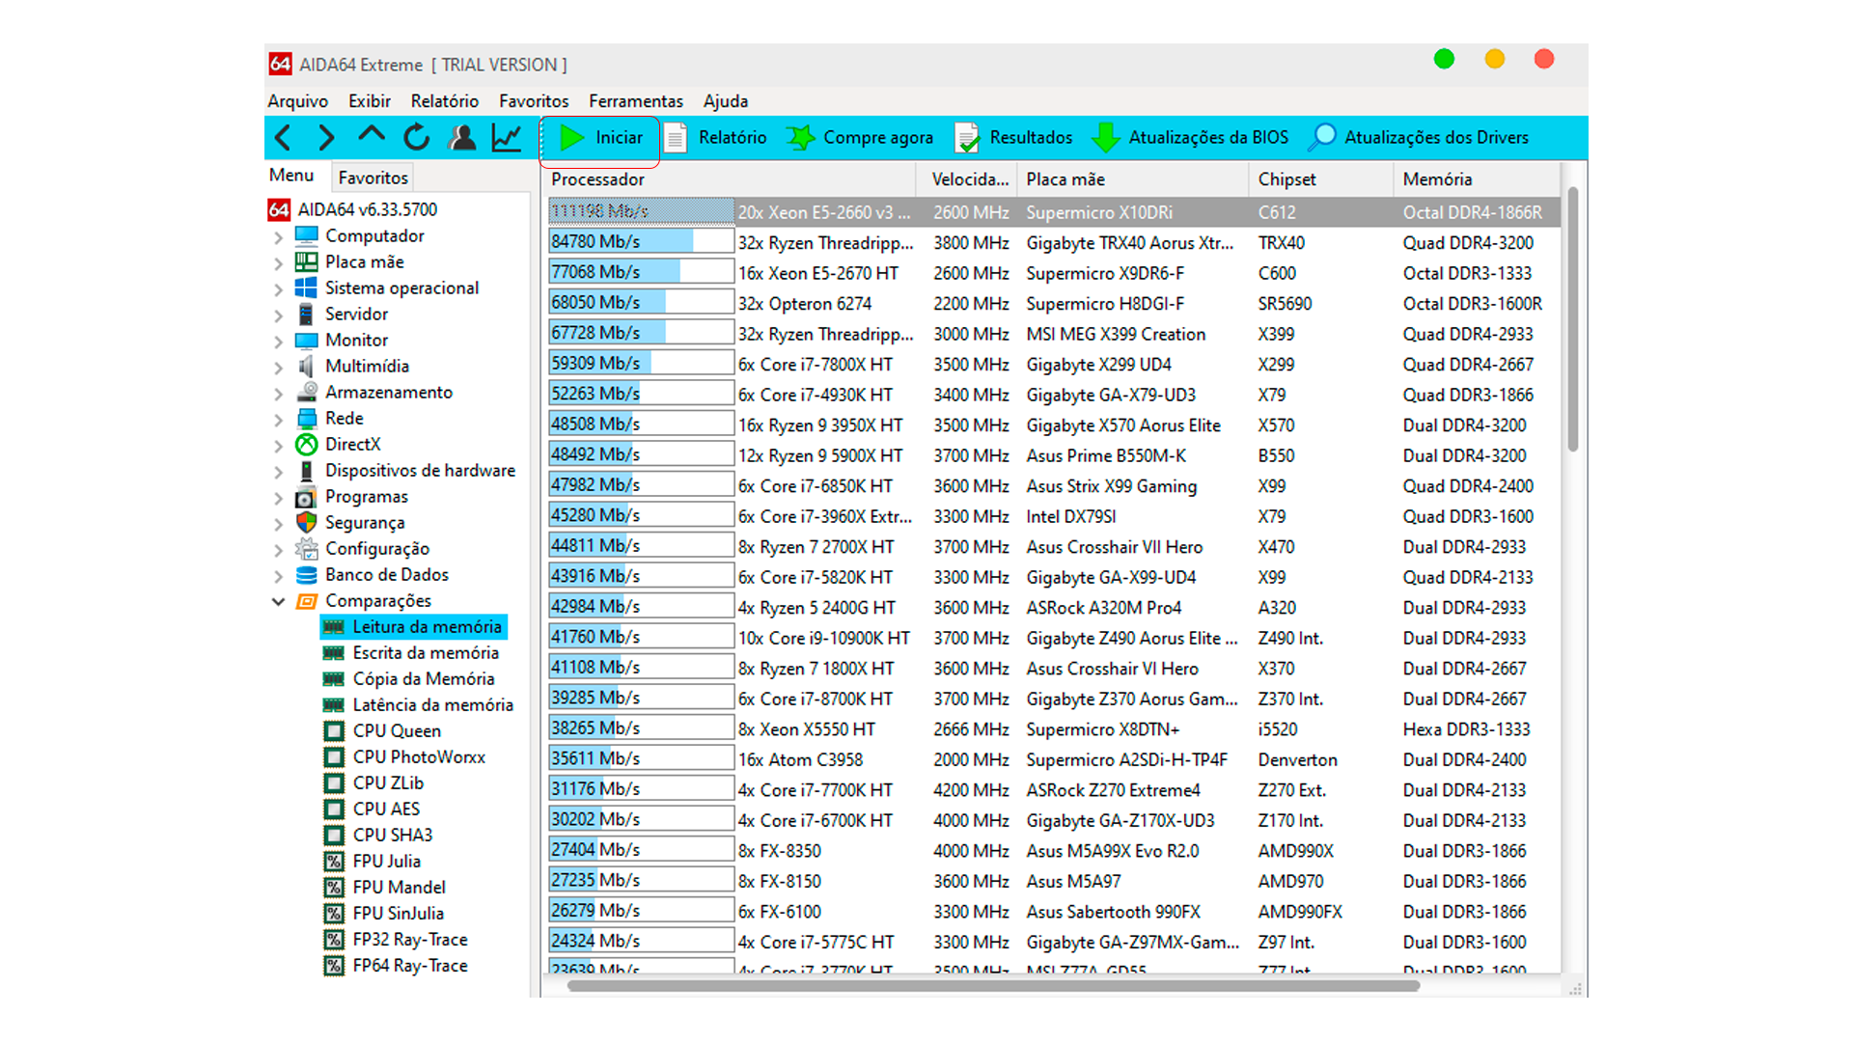
Task: Open Resultados in toolbar
Action: [x=1013, y=138]
